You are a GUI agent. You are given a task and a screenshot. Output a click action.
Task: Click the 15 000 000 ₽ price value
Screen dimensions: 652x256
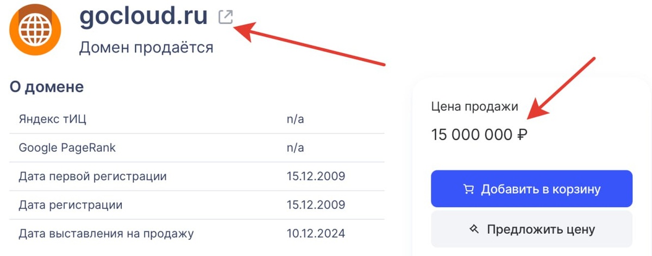(x=480, y=134)
